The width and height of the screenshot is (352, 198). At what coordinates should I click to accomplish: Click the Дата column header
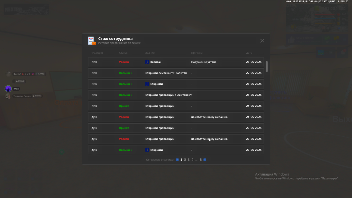[249, 53]
